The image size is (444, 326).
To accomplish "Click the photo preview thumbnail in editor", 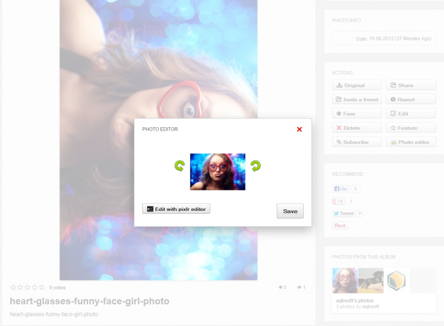I will click(x=218, y=172).
